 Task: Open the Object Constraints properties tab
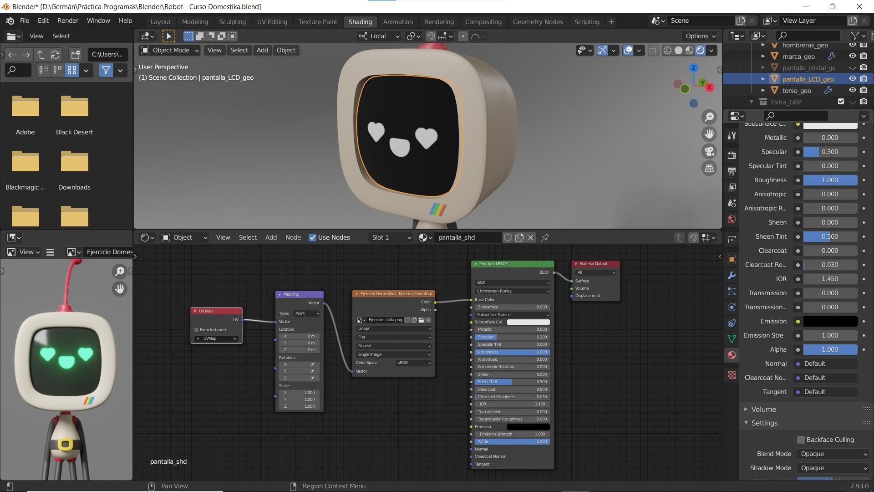[x=732, y=323]
